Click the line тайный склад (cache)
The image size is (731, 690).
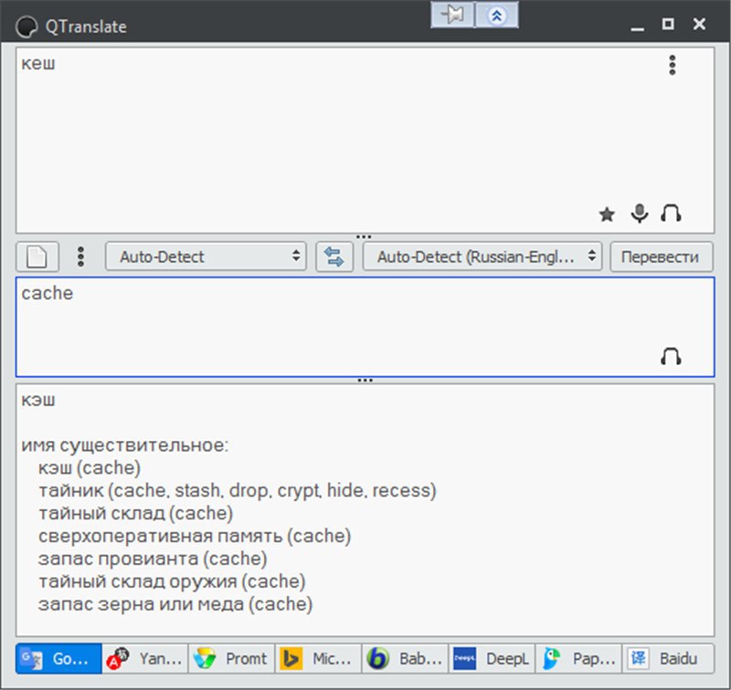135,513
